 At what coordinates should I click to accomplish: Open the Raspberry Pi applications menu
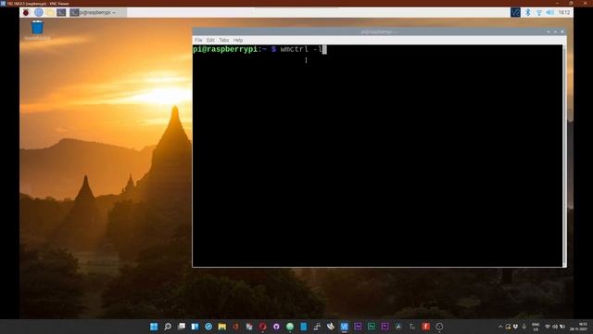coord(26,12)
